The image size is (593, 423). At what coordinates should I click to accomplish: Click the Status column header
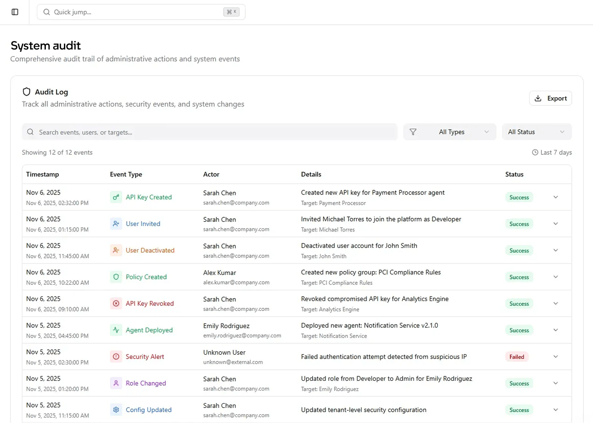point(514,174)
